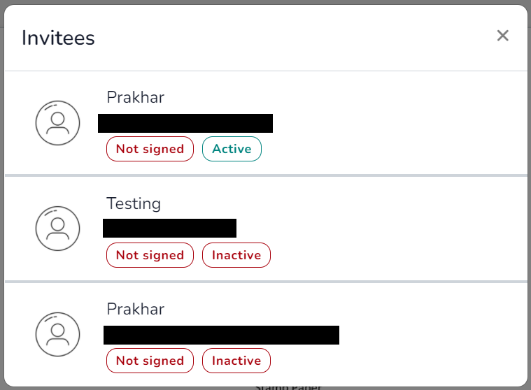Click the avatar icon of the active Prakhar invitee
Image resolution: width=531 pixels, height=390 pixels.
57,123
